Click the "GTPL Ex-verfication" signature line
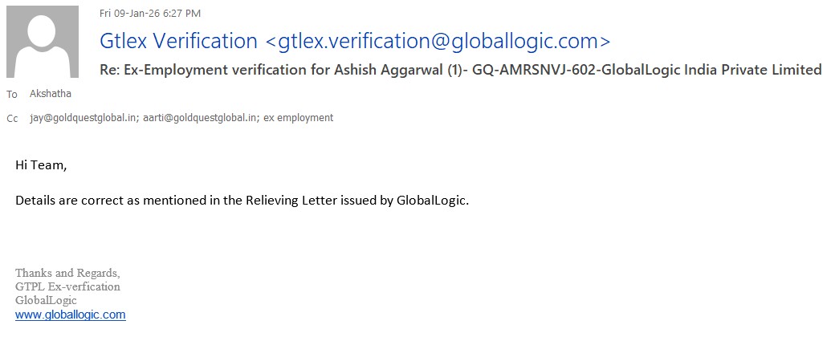The height and width of the screenshot is (341, 835). (x=67, y=286)
